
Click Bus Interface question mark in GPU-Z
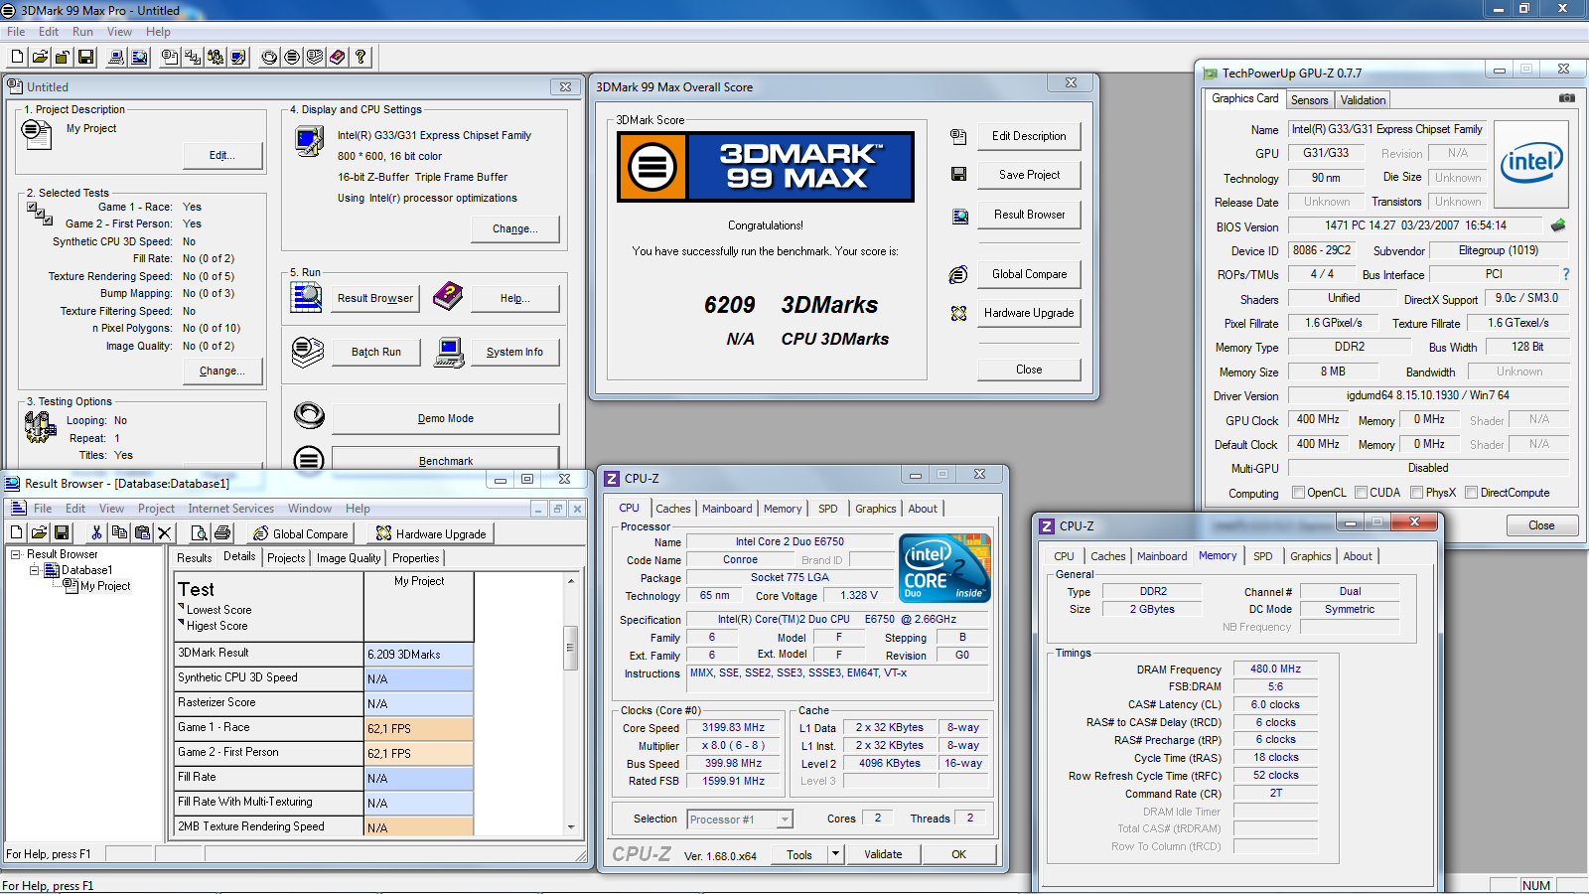[1566, 274]
